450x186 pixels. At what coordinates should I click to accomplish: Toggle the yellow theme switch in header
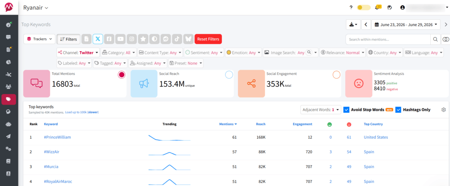point(364,8)
